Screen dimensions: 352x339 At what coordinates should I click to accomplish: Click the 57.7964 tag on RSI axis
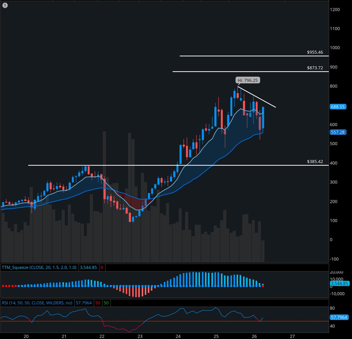point(339,317)
